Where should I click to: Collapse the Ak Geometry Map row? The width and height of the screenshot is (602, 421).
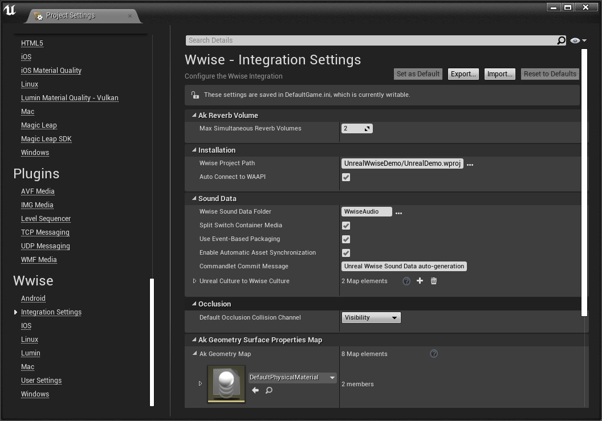(194, 353)
